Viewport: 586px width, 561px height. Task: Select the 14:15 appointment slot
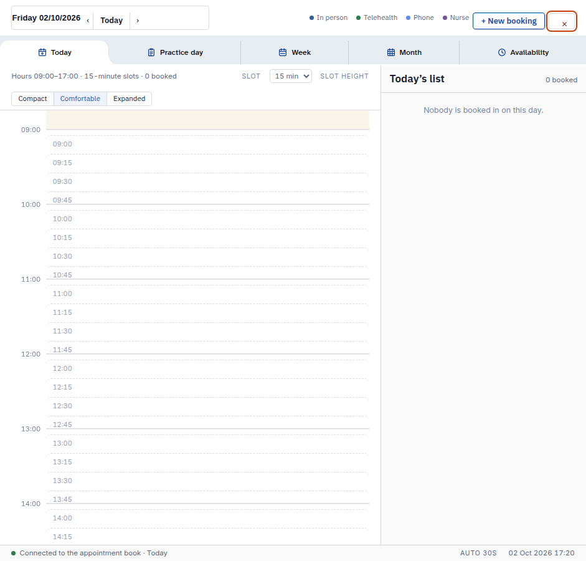click(208, 537)
